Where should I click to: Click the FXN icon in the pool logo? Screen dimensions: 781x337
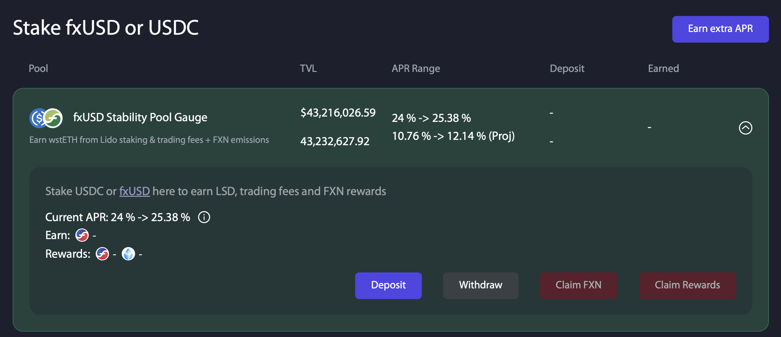pos(54,117)
